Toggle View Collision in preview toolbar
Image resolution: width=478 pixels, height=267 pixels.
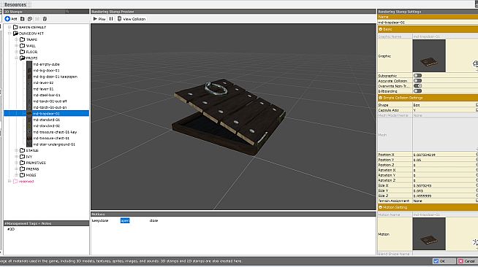click(x=132, y=19)
